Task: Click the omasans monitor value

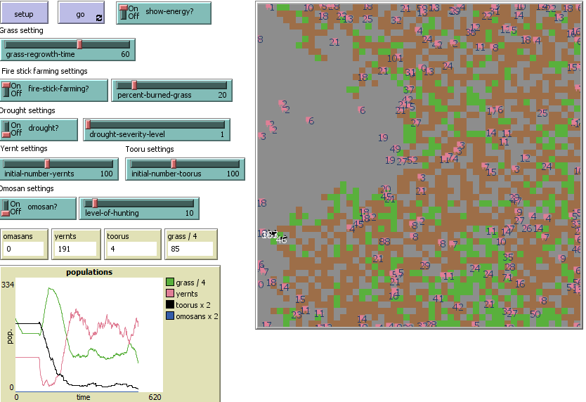Action: coord(23,249)
